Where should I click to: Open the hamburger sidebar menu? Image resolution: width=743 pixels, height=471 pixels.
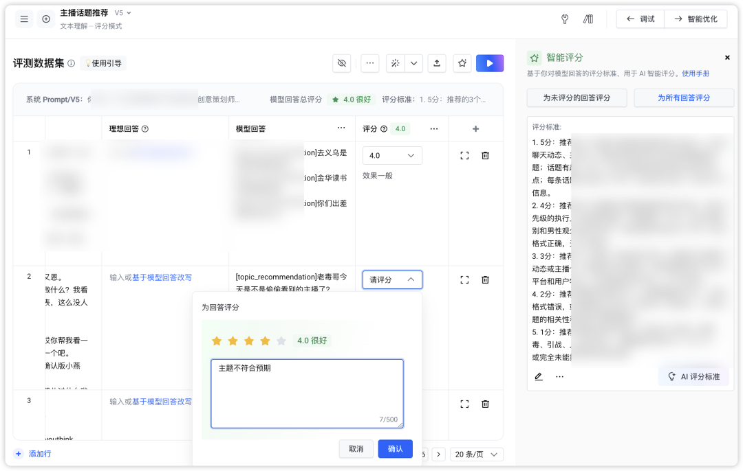(x=24, y=19)
